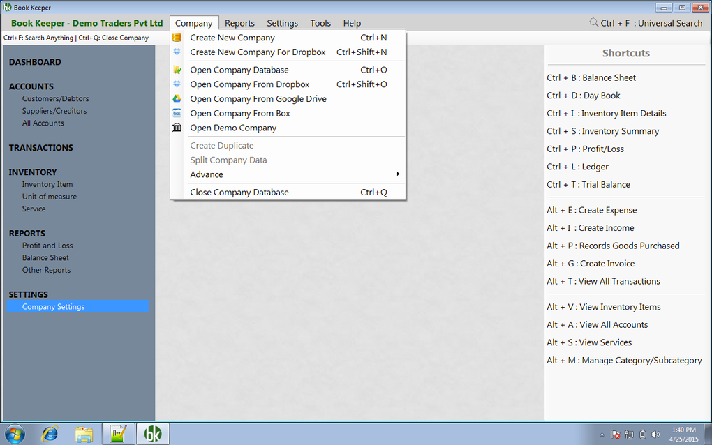Click 'Alt + P : Records Goods Purchased' text
Image resolution: width=712 pixels, height=445 pixels.
[613, 246]
